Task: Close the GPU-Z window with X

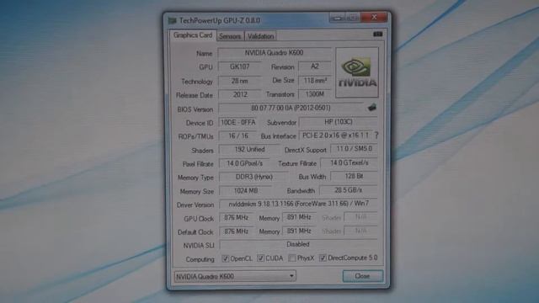Action: (x=374, y=17)
